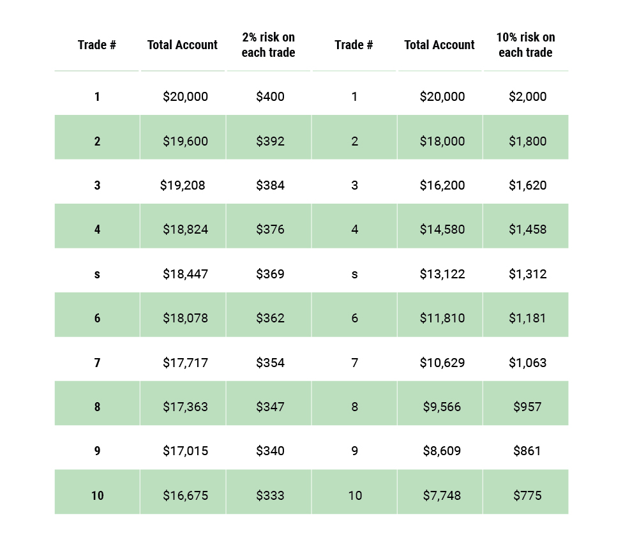The width and height of the screenshot is (623, 549).
Task: Click the '10% risk on each trade' header
Action: click(525, 45)
